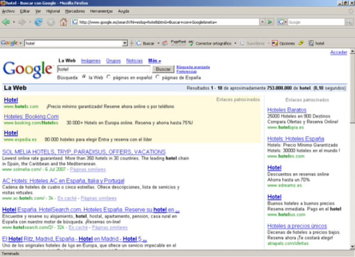
Task: Switch to the Noticias search tab
Action: pos(134,61)
